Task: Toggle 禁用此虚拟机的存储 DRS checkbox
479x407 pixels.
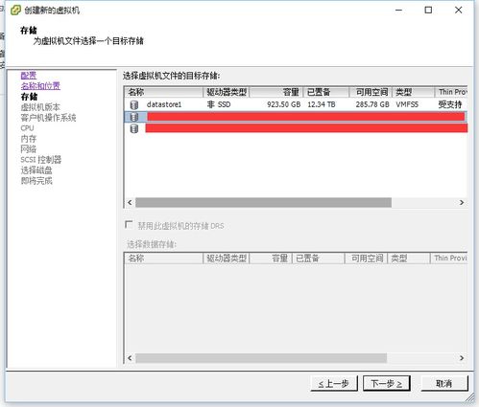Action: click(129, 225)
